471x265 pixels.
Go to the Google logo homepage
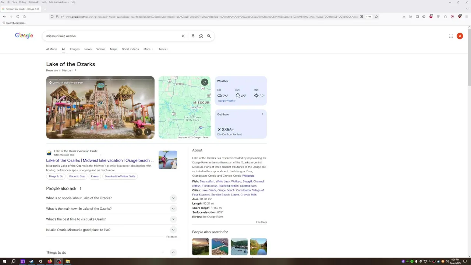tap(24, 35)
